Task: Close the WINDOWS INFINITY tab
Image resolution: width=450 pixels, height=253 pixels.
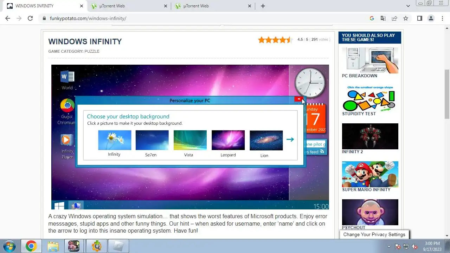Action: coord(82,6)
